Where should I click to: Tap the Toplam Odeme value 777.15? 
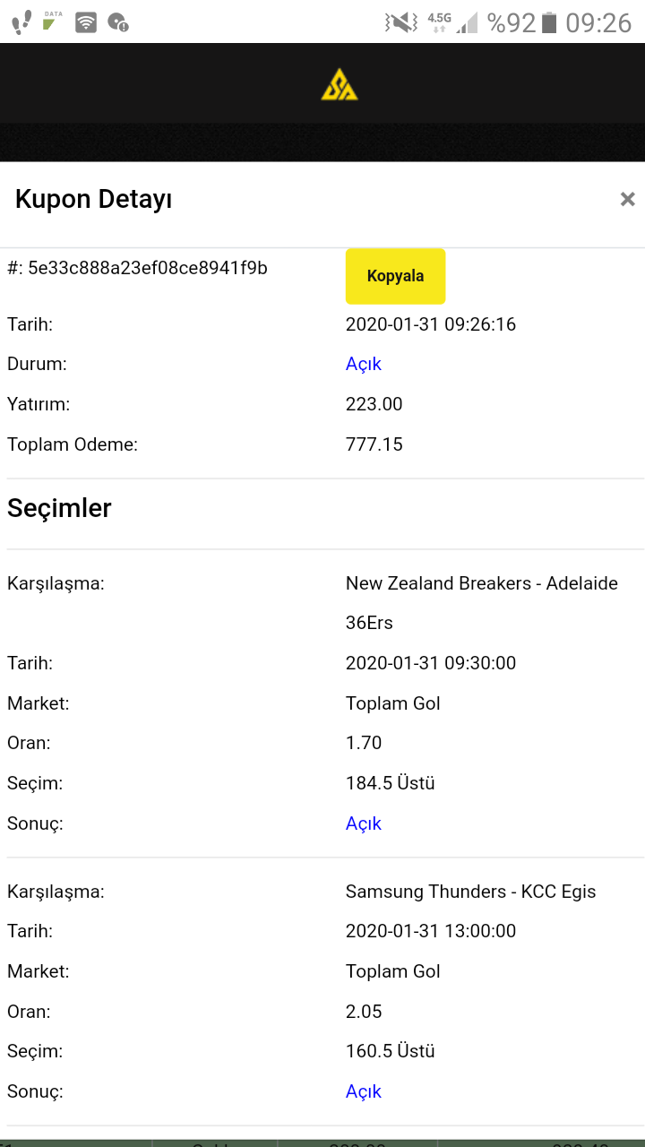click(374, 444)
